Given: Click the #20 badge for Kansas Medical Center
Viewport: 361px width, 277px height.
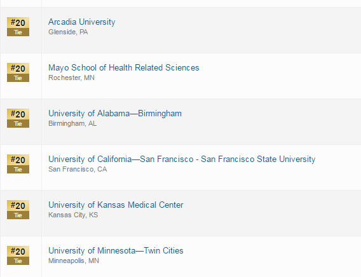Looking at the screenshot, I should click(x=18, y=210).
